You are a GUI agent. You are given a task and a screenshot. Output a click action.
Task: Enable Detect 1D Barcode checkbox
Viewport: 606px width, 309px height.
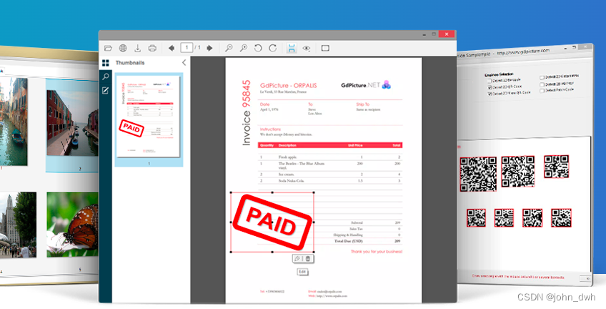click(x=490, y=81)
